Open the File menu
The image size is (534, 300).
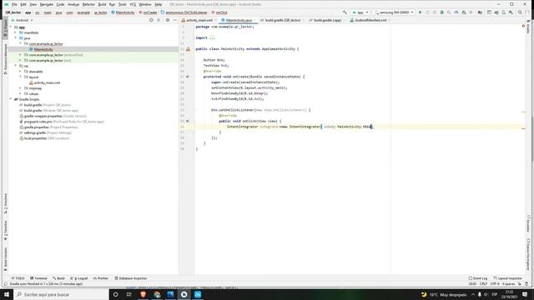pyautogui.click(x=14, y=4)
